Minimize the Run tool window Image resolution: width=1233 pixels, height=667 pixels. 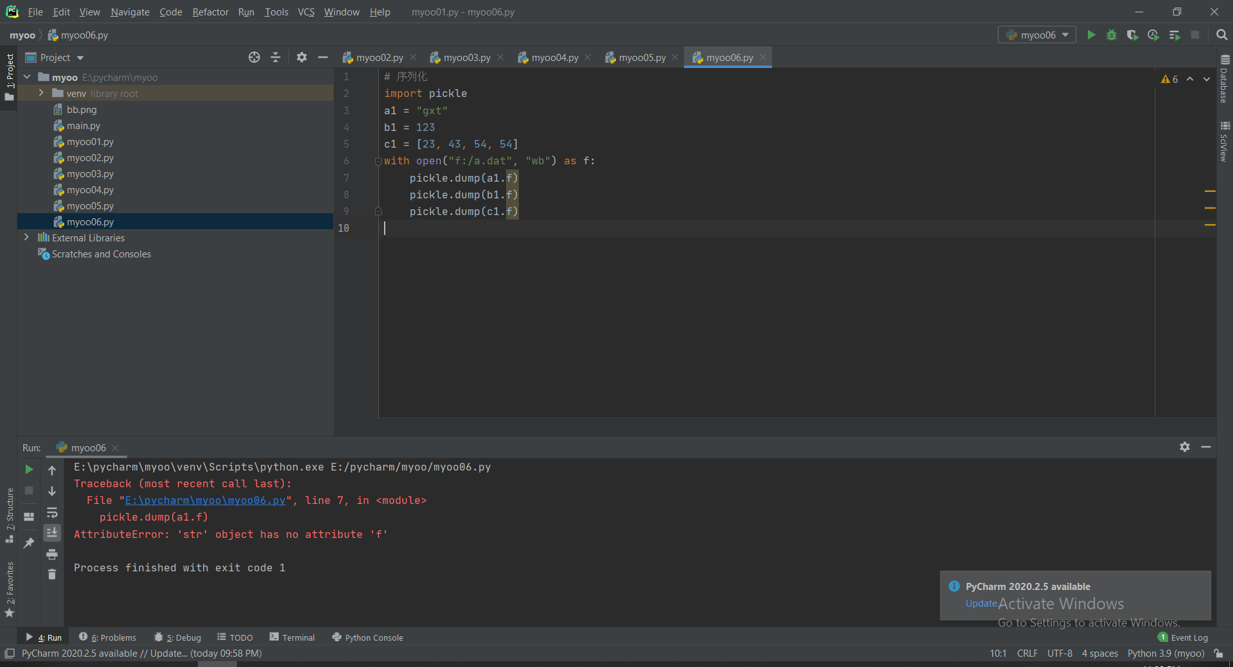click(x=1206, y=447)
